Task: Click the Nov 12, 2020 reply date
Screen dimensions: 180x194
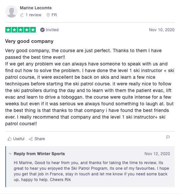Action: pos(157,154)
